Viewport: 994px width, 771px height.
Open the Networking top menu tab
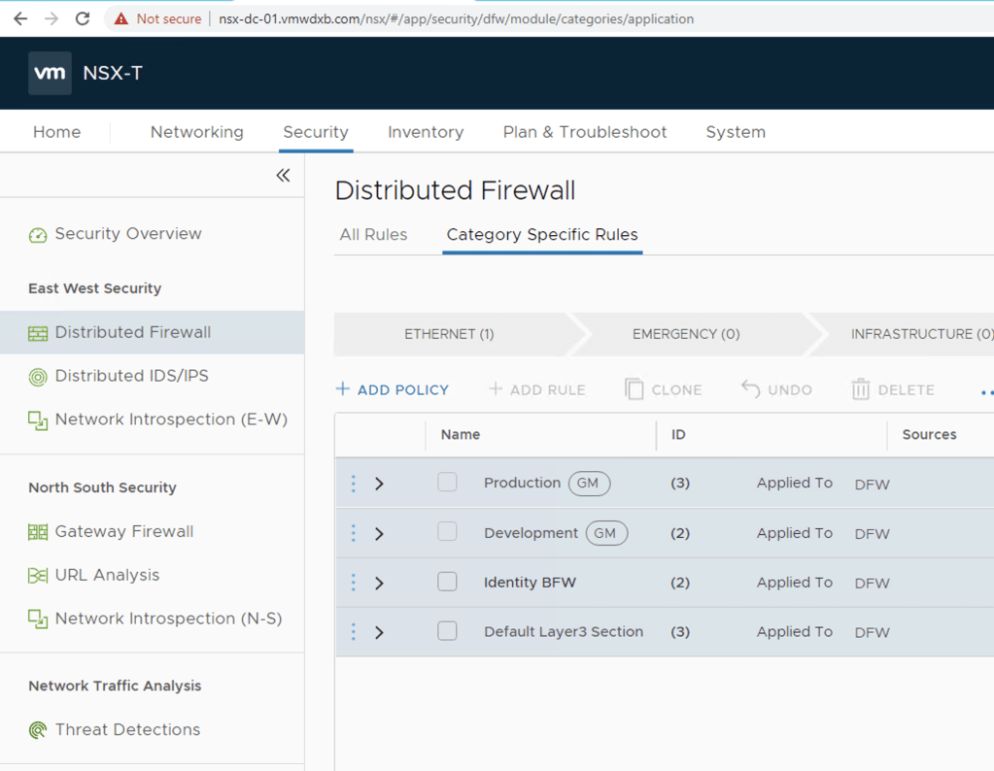(196, 132)
